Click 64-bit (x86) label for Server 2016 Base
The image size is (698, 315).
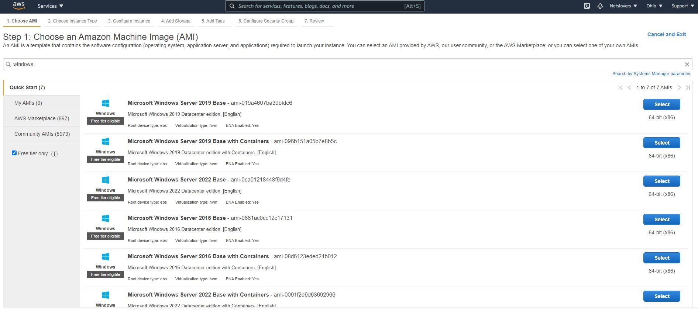(661, 232)
